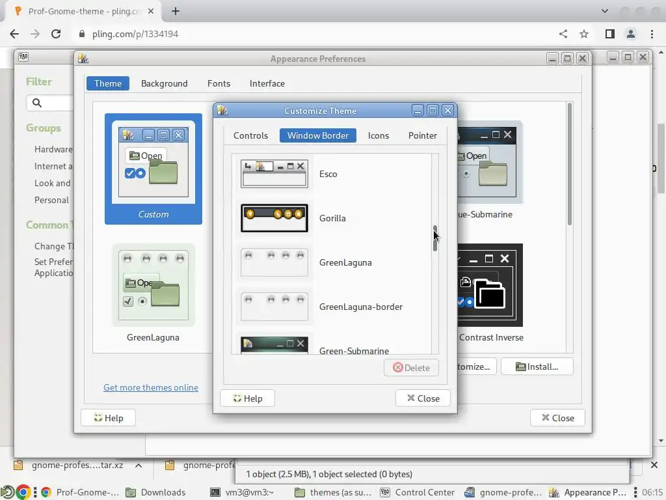Open Fonts tab in Appearance Preferences
Viewport: 666px width, 500px height.
click(x=219, y=83)
